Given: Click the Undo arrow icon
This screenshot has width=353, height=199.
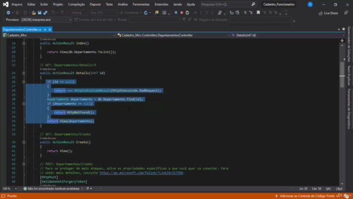Looking at the screenshot, I should coord(53,13).
